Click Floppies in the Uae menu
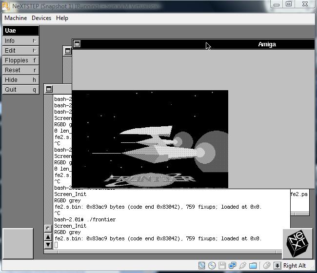This screenshot has width=317, height=273. click(x=20, y=60)
